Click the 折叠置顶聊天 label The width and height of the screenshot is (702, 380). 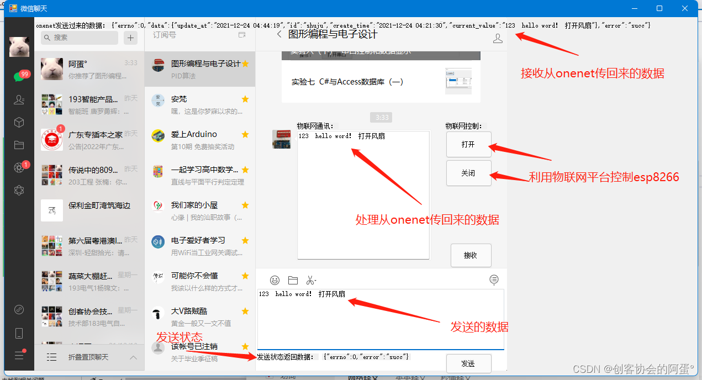(88, 357)
